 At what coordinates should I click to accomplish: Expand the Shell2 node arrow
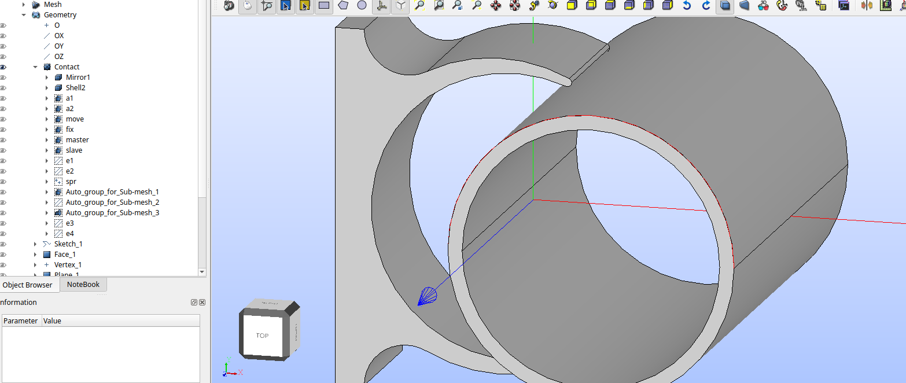(x=47, y=88)
